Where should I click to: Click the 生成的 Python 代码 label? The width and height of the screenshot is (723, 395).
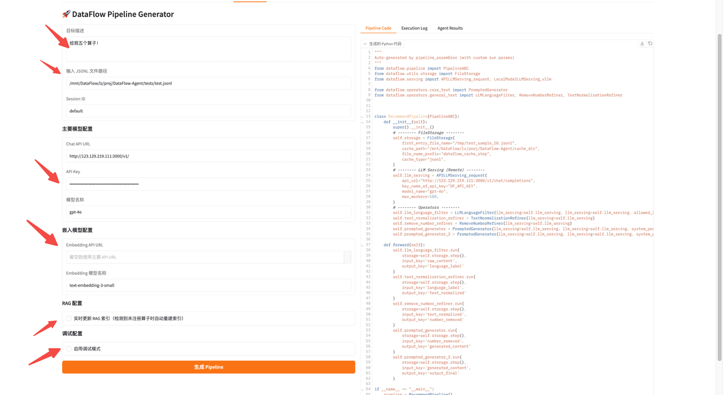pyautogui.click(x=386, y=44)
